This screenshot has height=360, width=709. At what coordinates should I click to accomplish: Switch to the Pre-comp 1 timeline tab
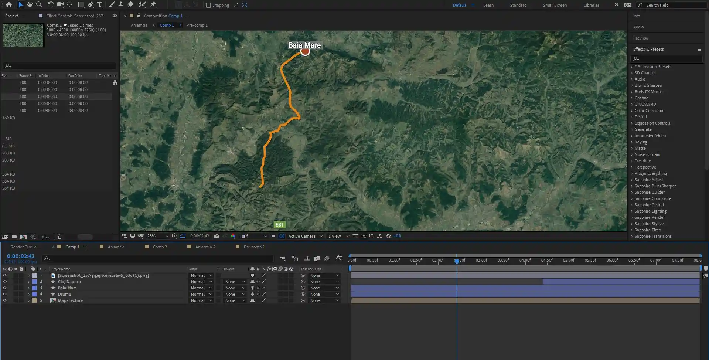point(254,247)
